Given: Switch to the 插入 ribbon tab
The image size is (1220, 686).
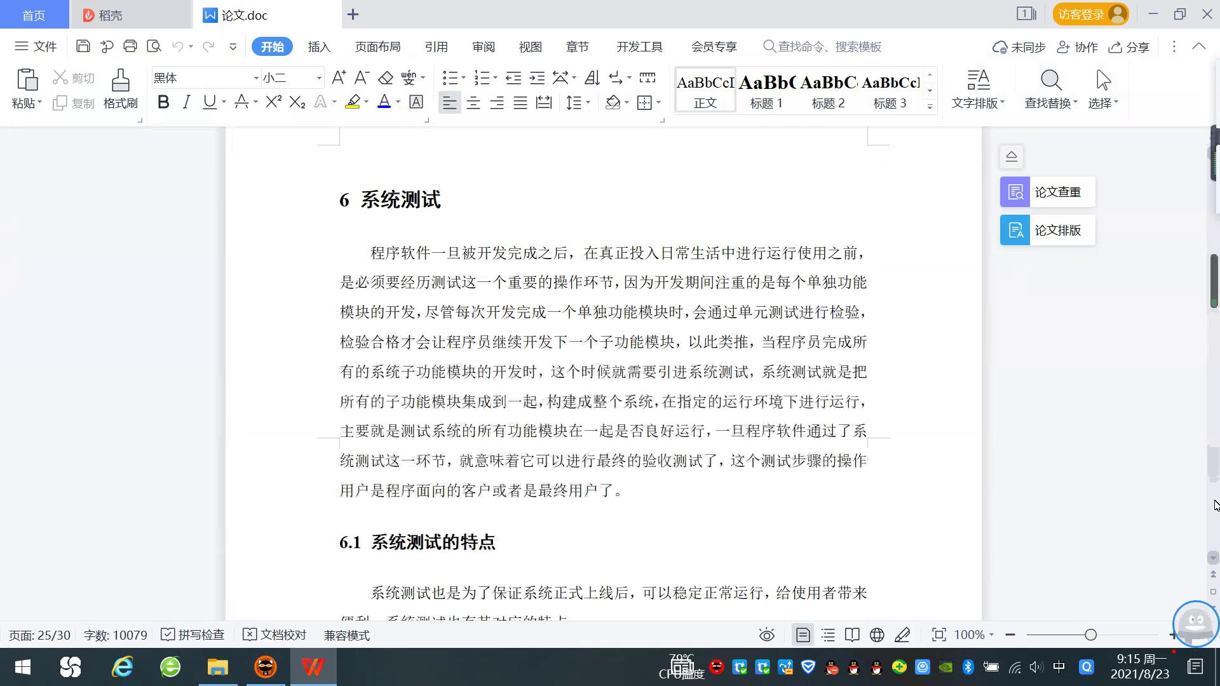Looking at the screenshot, I should 319,47.
